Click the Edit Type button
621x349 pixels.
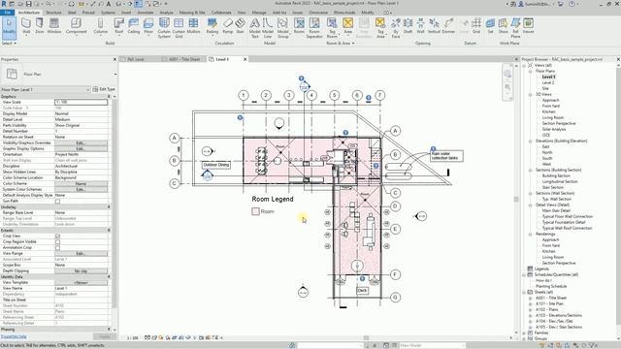click(x=104, y=89)
